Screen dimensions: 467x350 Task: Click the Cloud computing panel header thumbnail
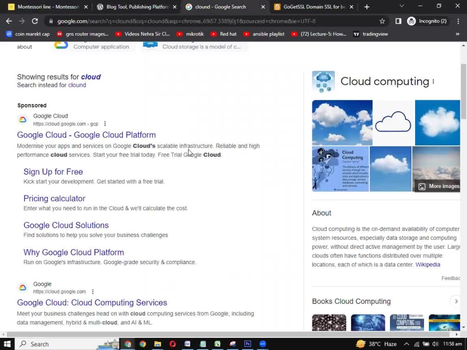tap(324, 82)
